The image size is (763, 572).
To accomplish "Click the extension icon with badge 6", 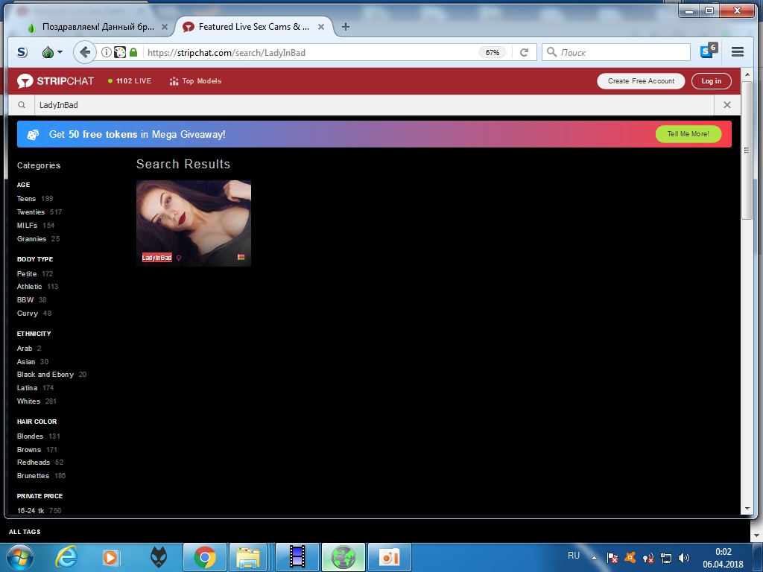I will click(708, 51).
